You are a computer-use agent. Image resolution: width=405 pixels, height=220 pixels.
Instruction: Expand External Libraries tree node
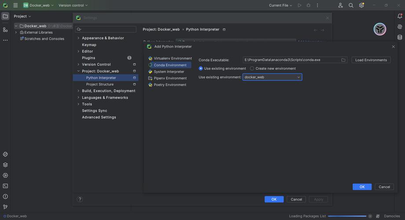[x=16, y=32]
